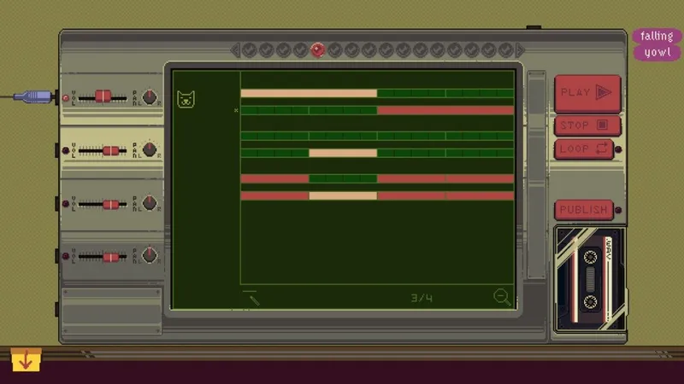This screenshot has width=684, height=384.
Task: Toggle the first channel's red LED button
Action: click(x=66, y=98)
